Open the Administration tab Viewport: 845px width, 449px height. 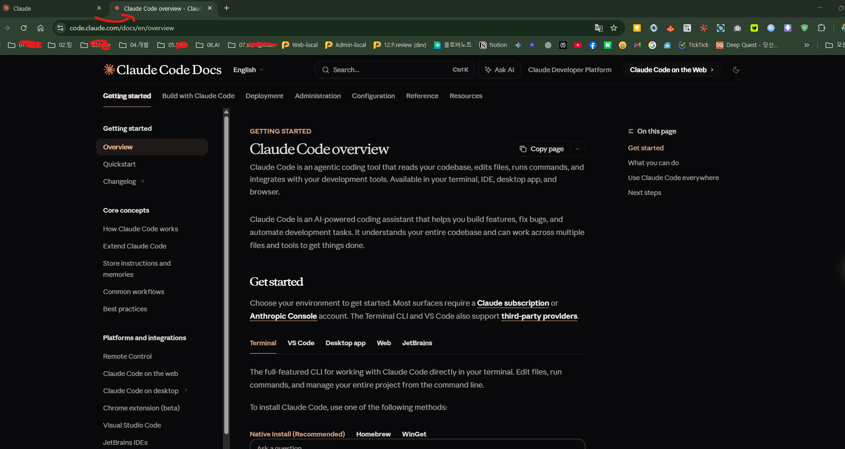[318, 96]
